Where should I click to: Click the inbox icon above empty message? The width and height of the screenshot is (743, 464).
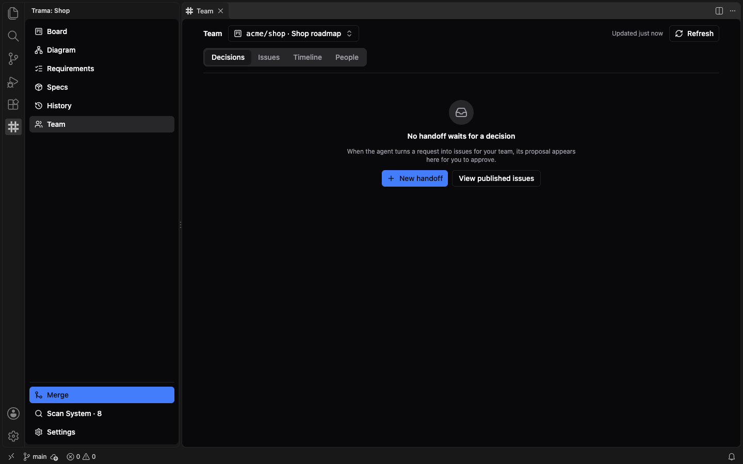pos(461,112)
